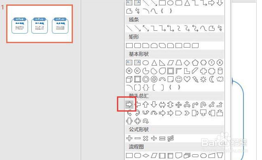262x160 pixels.
Task: Insert the Left-Up Arrow shape
Action: (212, 105)
